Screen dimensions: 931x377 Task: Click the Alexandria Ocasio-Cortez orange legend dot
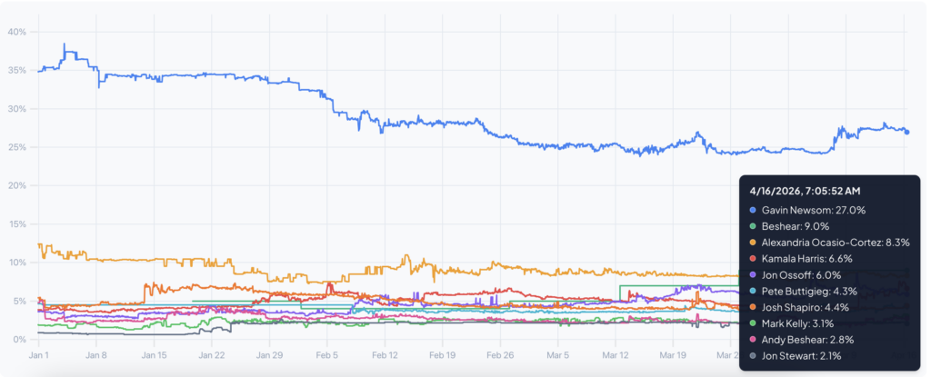754,243
